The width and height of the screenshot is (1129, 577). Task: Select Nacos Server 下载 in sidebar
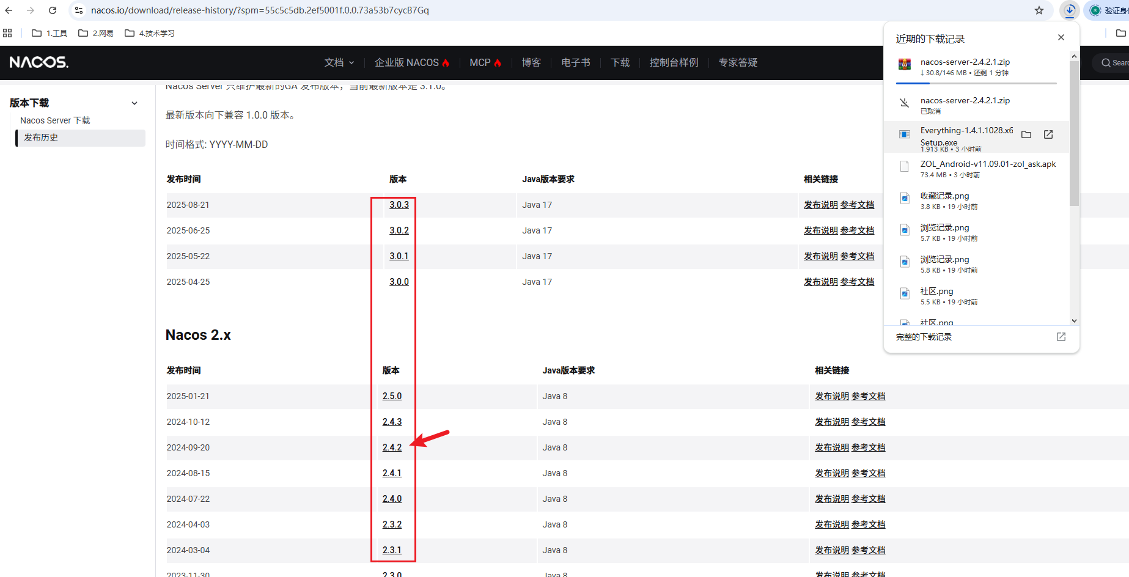click(x=55, y=120)
